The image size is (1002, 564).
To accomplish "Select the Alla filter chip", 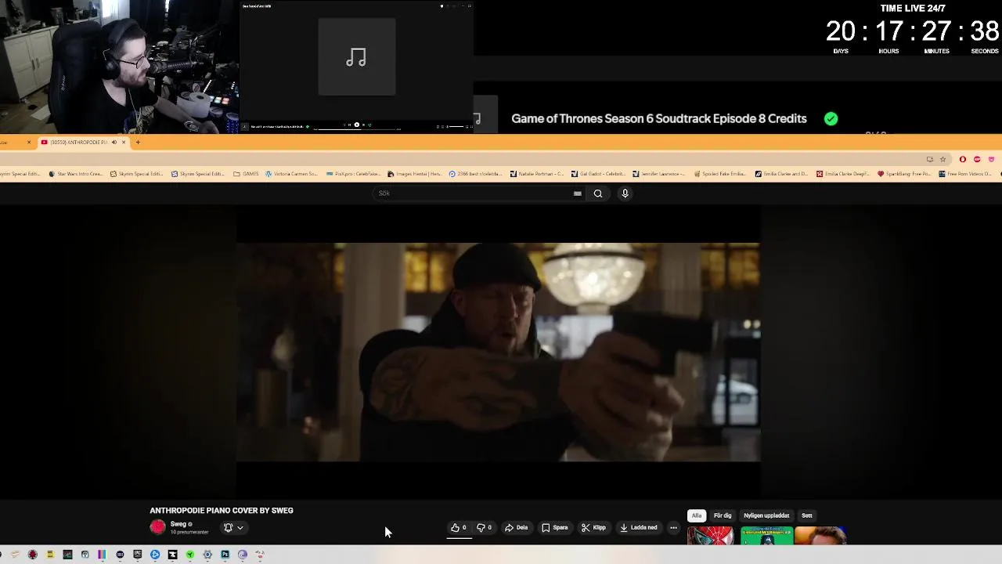I will 697,515.
